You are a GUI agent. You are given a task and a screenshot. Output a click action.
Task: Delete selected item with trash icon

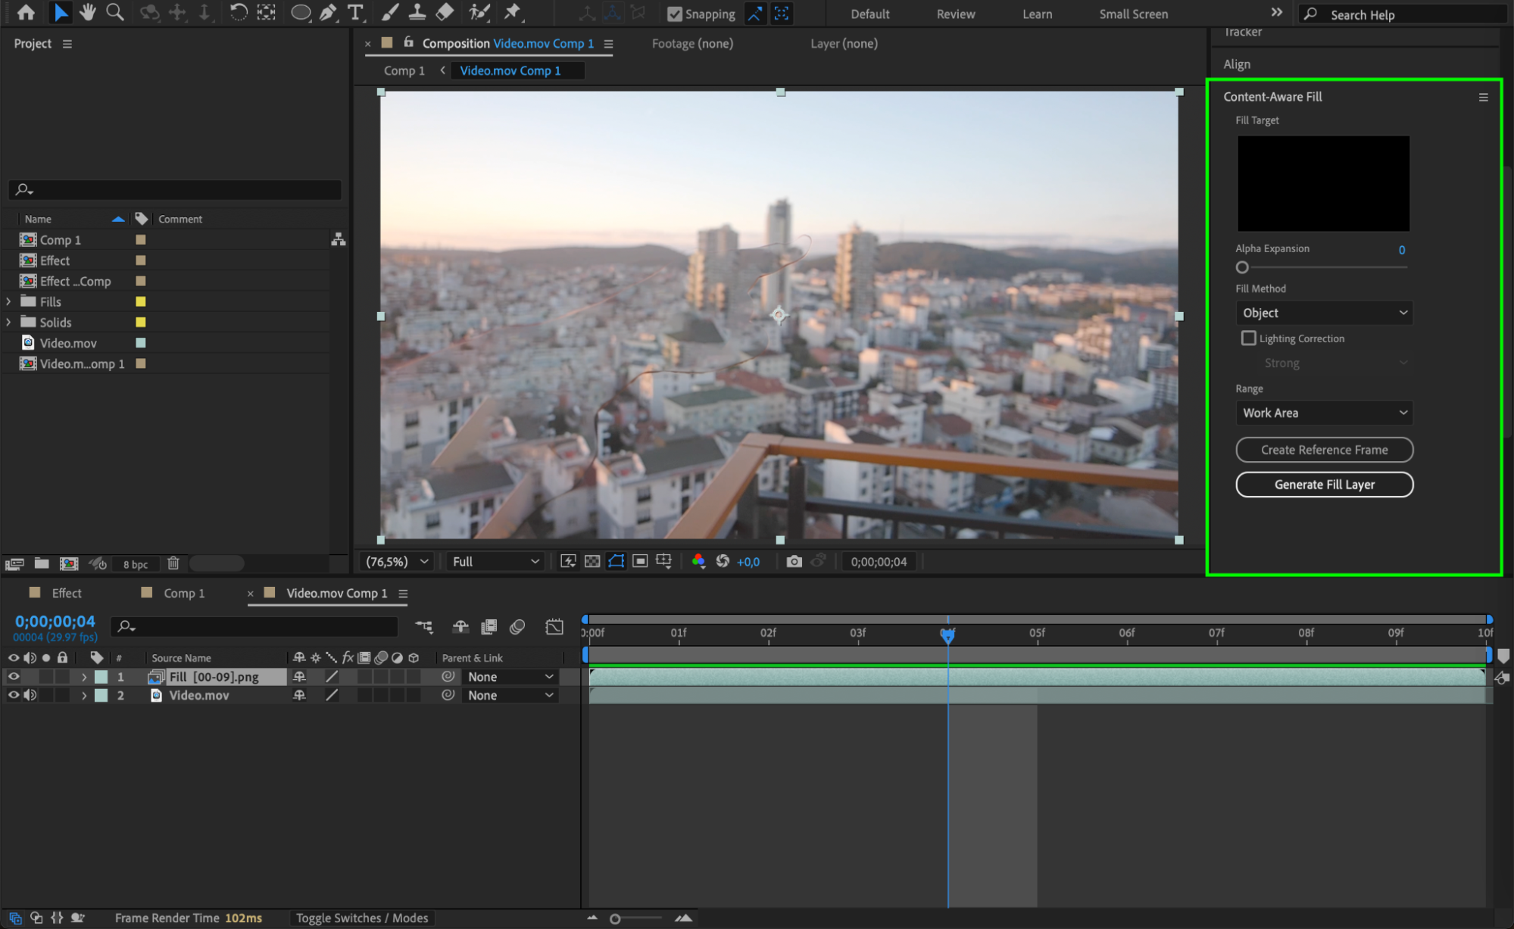pyautogui.click(x=173, y=563)
